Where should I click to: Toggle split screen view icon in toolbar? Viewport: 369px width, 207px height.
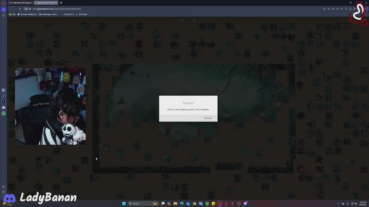(x=324, y=9)
